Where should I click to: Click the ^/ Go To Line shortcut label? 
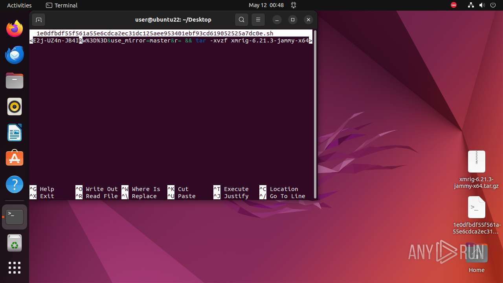pos(282,196)
